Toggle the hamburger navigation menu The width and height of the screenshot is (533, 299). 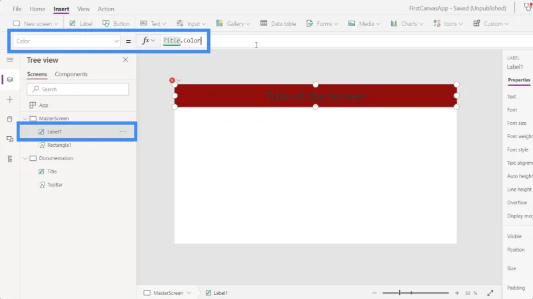10,60
